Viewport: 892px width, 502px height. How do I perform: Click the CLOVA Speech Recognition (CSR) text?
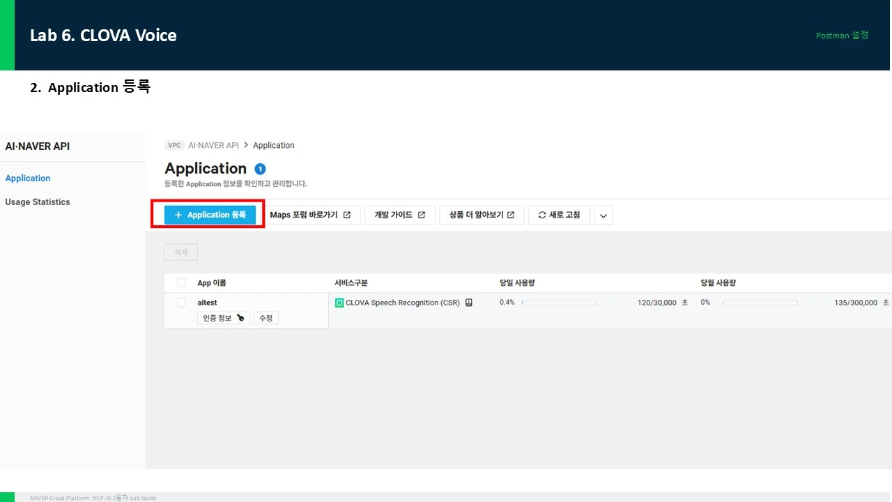pos(403,303)
